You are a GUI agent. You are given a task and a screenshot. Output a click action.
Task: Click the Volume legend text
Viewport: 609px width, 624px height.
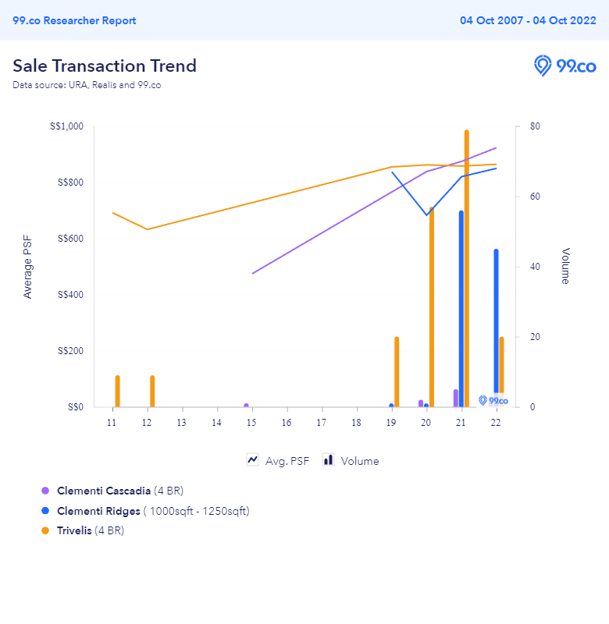(x=360, y=461)
